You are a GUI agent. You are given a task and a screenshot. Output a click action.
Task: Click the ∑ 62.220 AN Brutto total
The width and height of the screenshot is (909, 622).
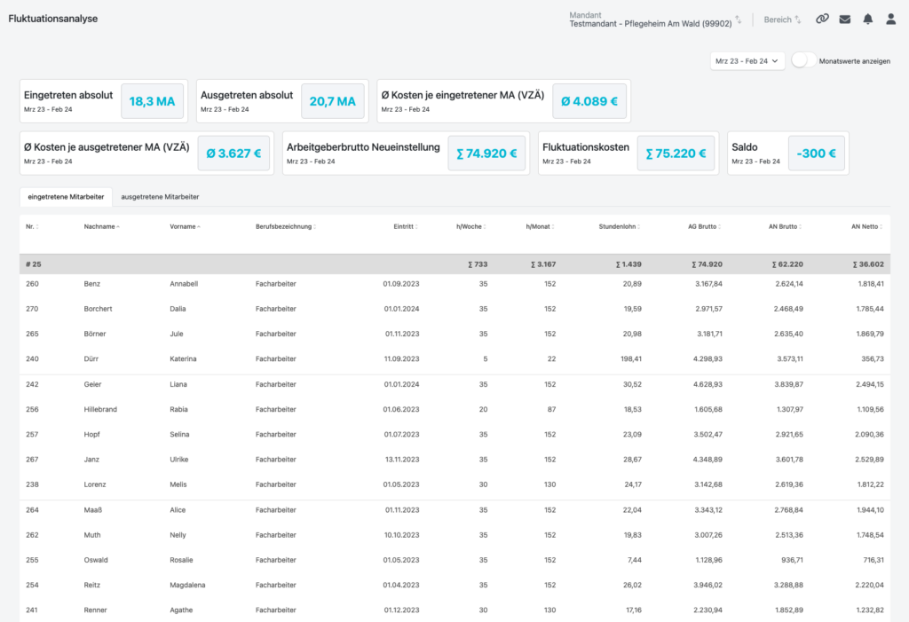coord(787,264)
